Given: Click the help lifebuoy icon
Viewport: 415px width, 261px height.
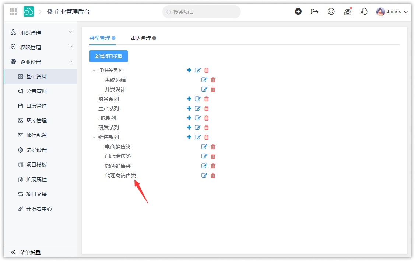Looking at the screenshot, I should coord(331,12).
